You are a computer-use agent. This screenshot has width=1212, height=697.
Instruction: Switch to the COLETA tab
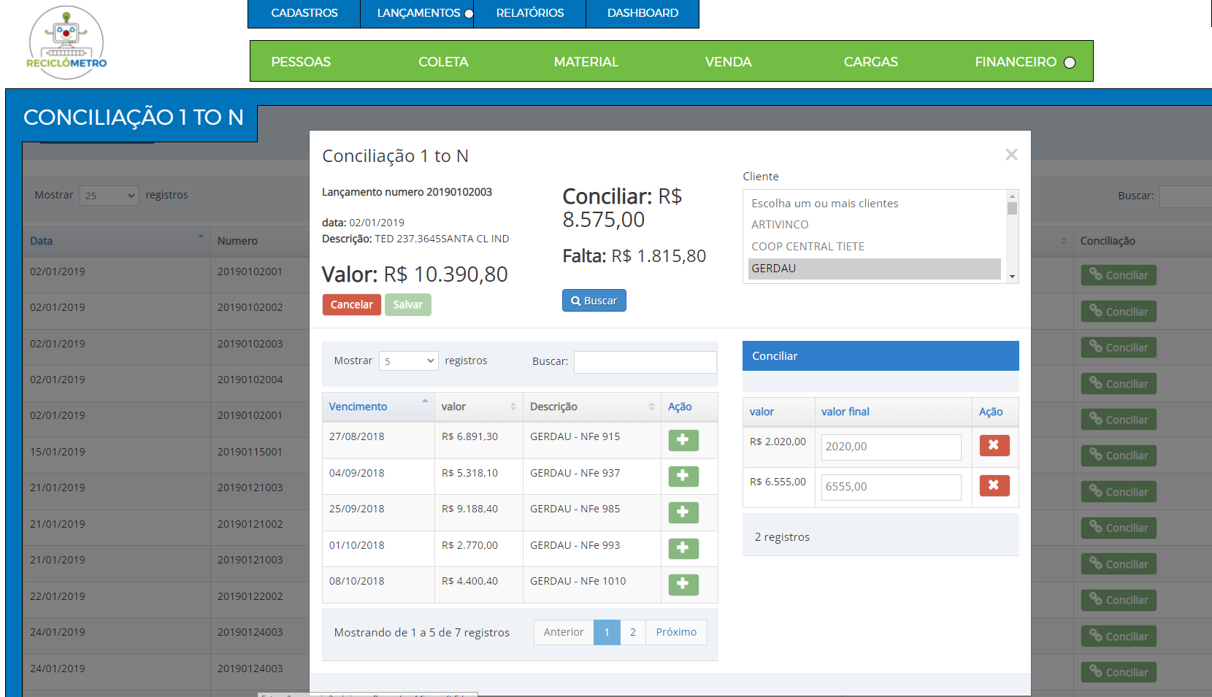pos(443,62)
